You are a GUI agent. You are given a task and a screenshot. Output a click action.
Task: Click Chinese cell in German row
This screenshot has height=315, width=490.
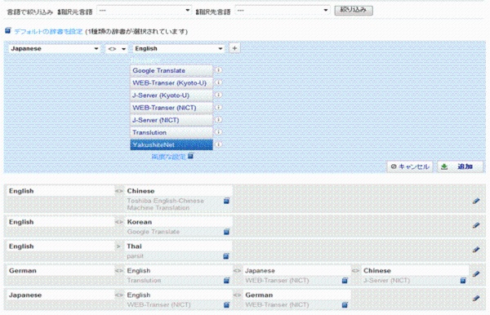416,271
